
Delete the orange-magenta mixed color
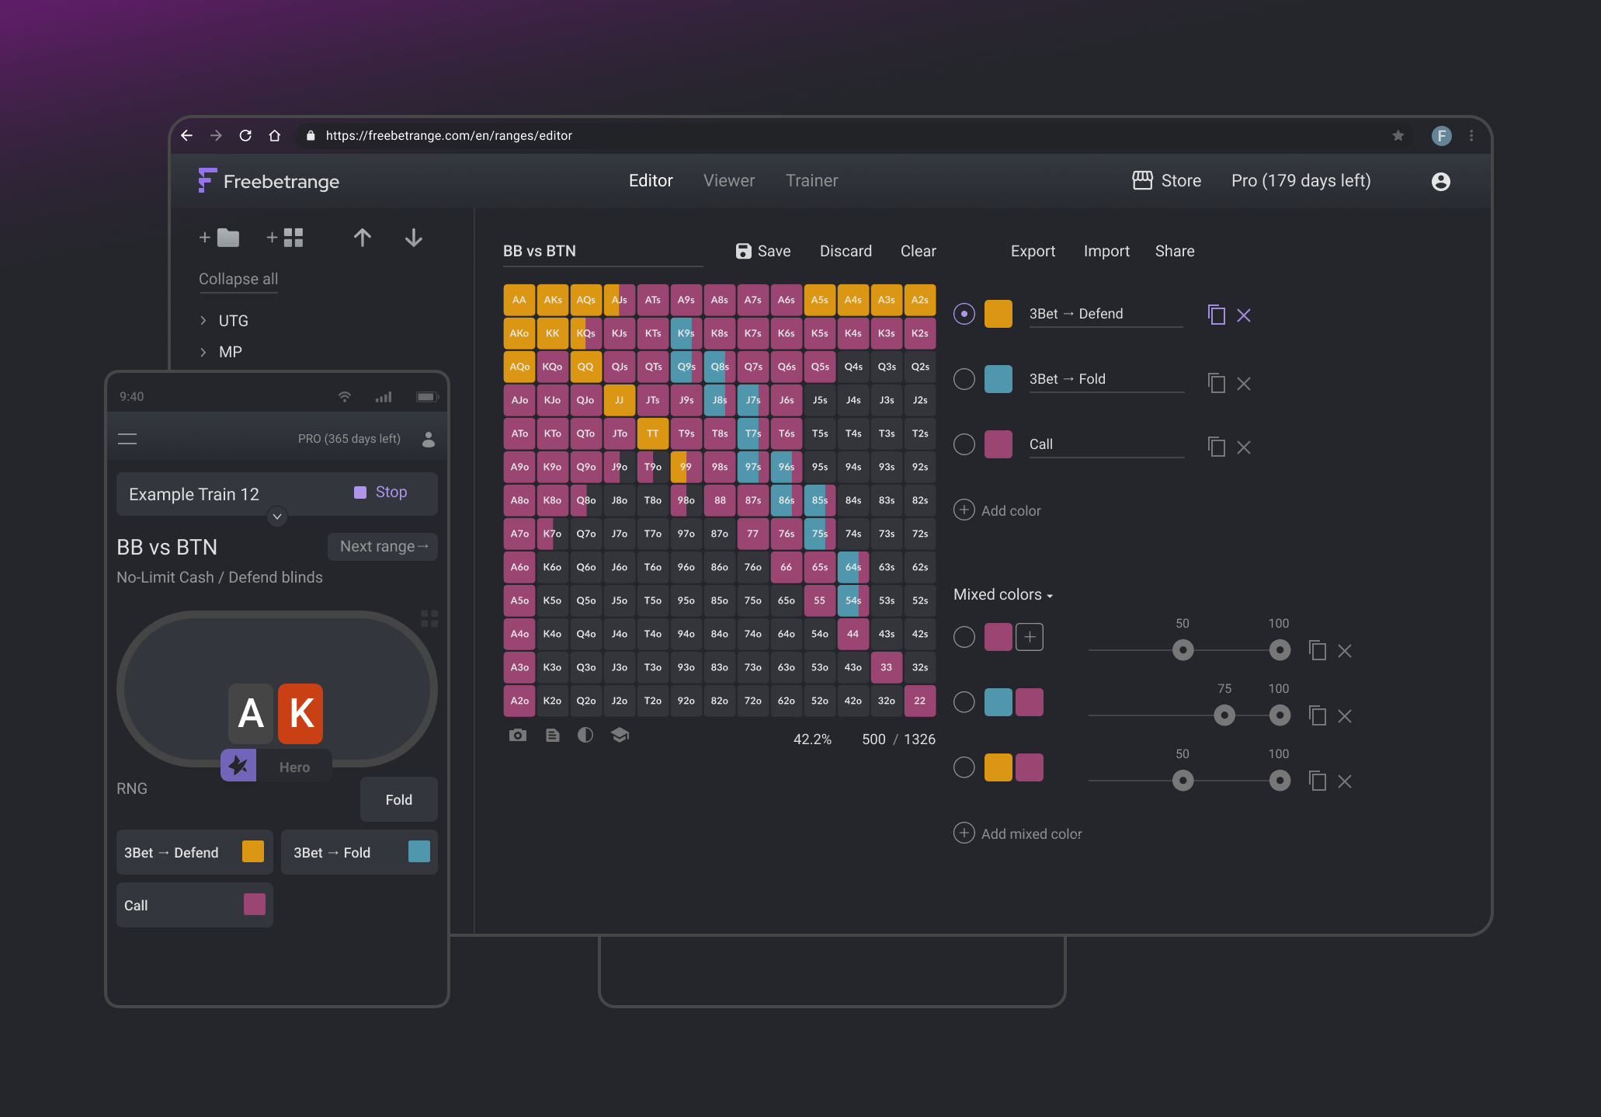pyautogui.click(x=1345, y=781)
